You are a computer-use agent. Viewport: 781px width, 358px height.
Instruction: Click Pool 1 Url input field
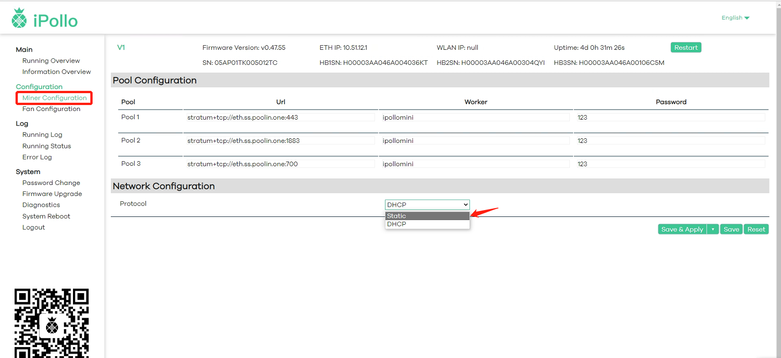pos(280,117)
